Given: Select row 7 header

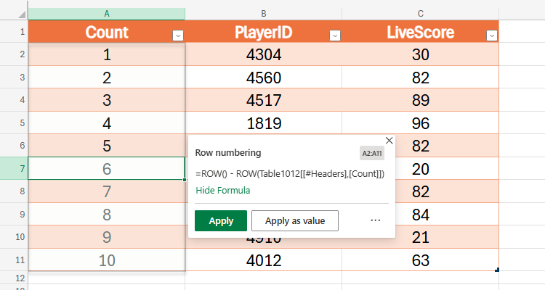Looking at the screenshot, I should pos(14,168).
